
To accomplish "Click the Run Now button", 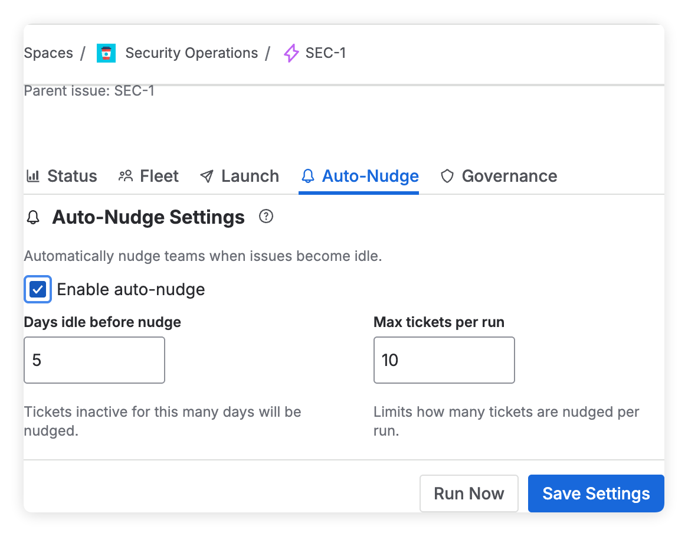I will point(469,493).
